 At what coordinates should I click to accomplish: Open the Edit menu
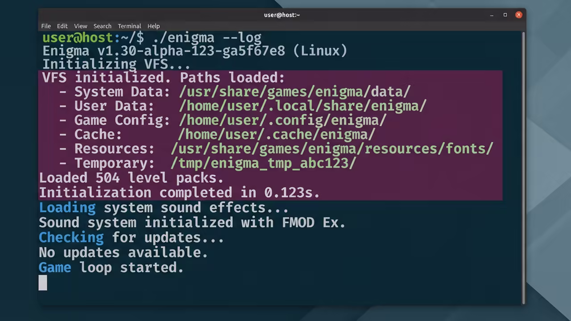[x=62, y=26]
